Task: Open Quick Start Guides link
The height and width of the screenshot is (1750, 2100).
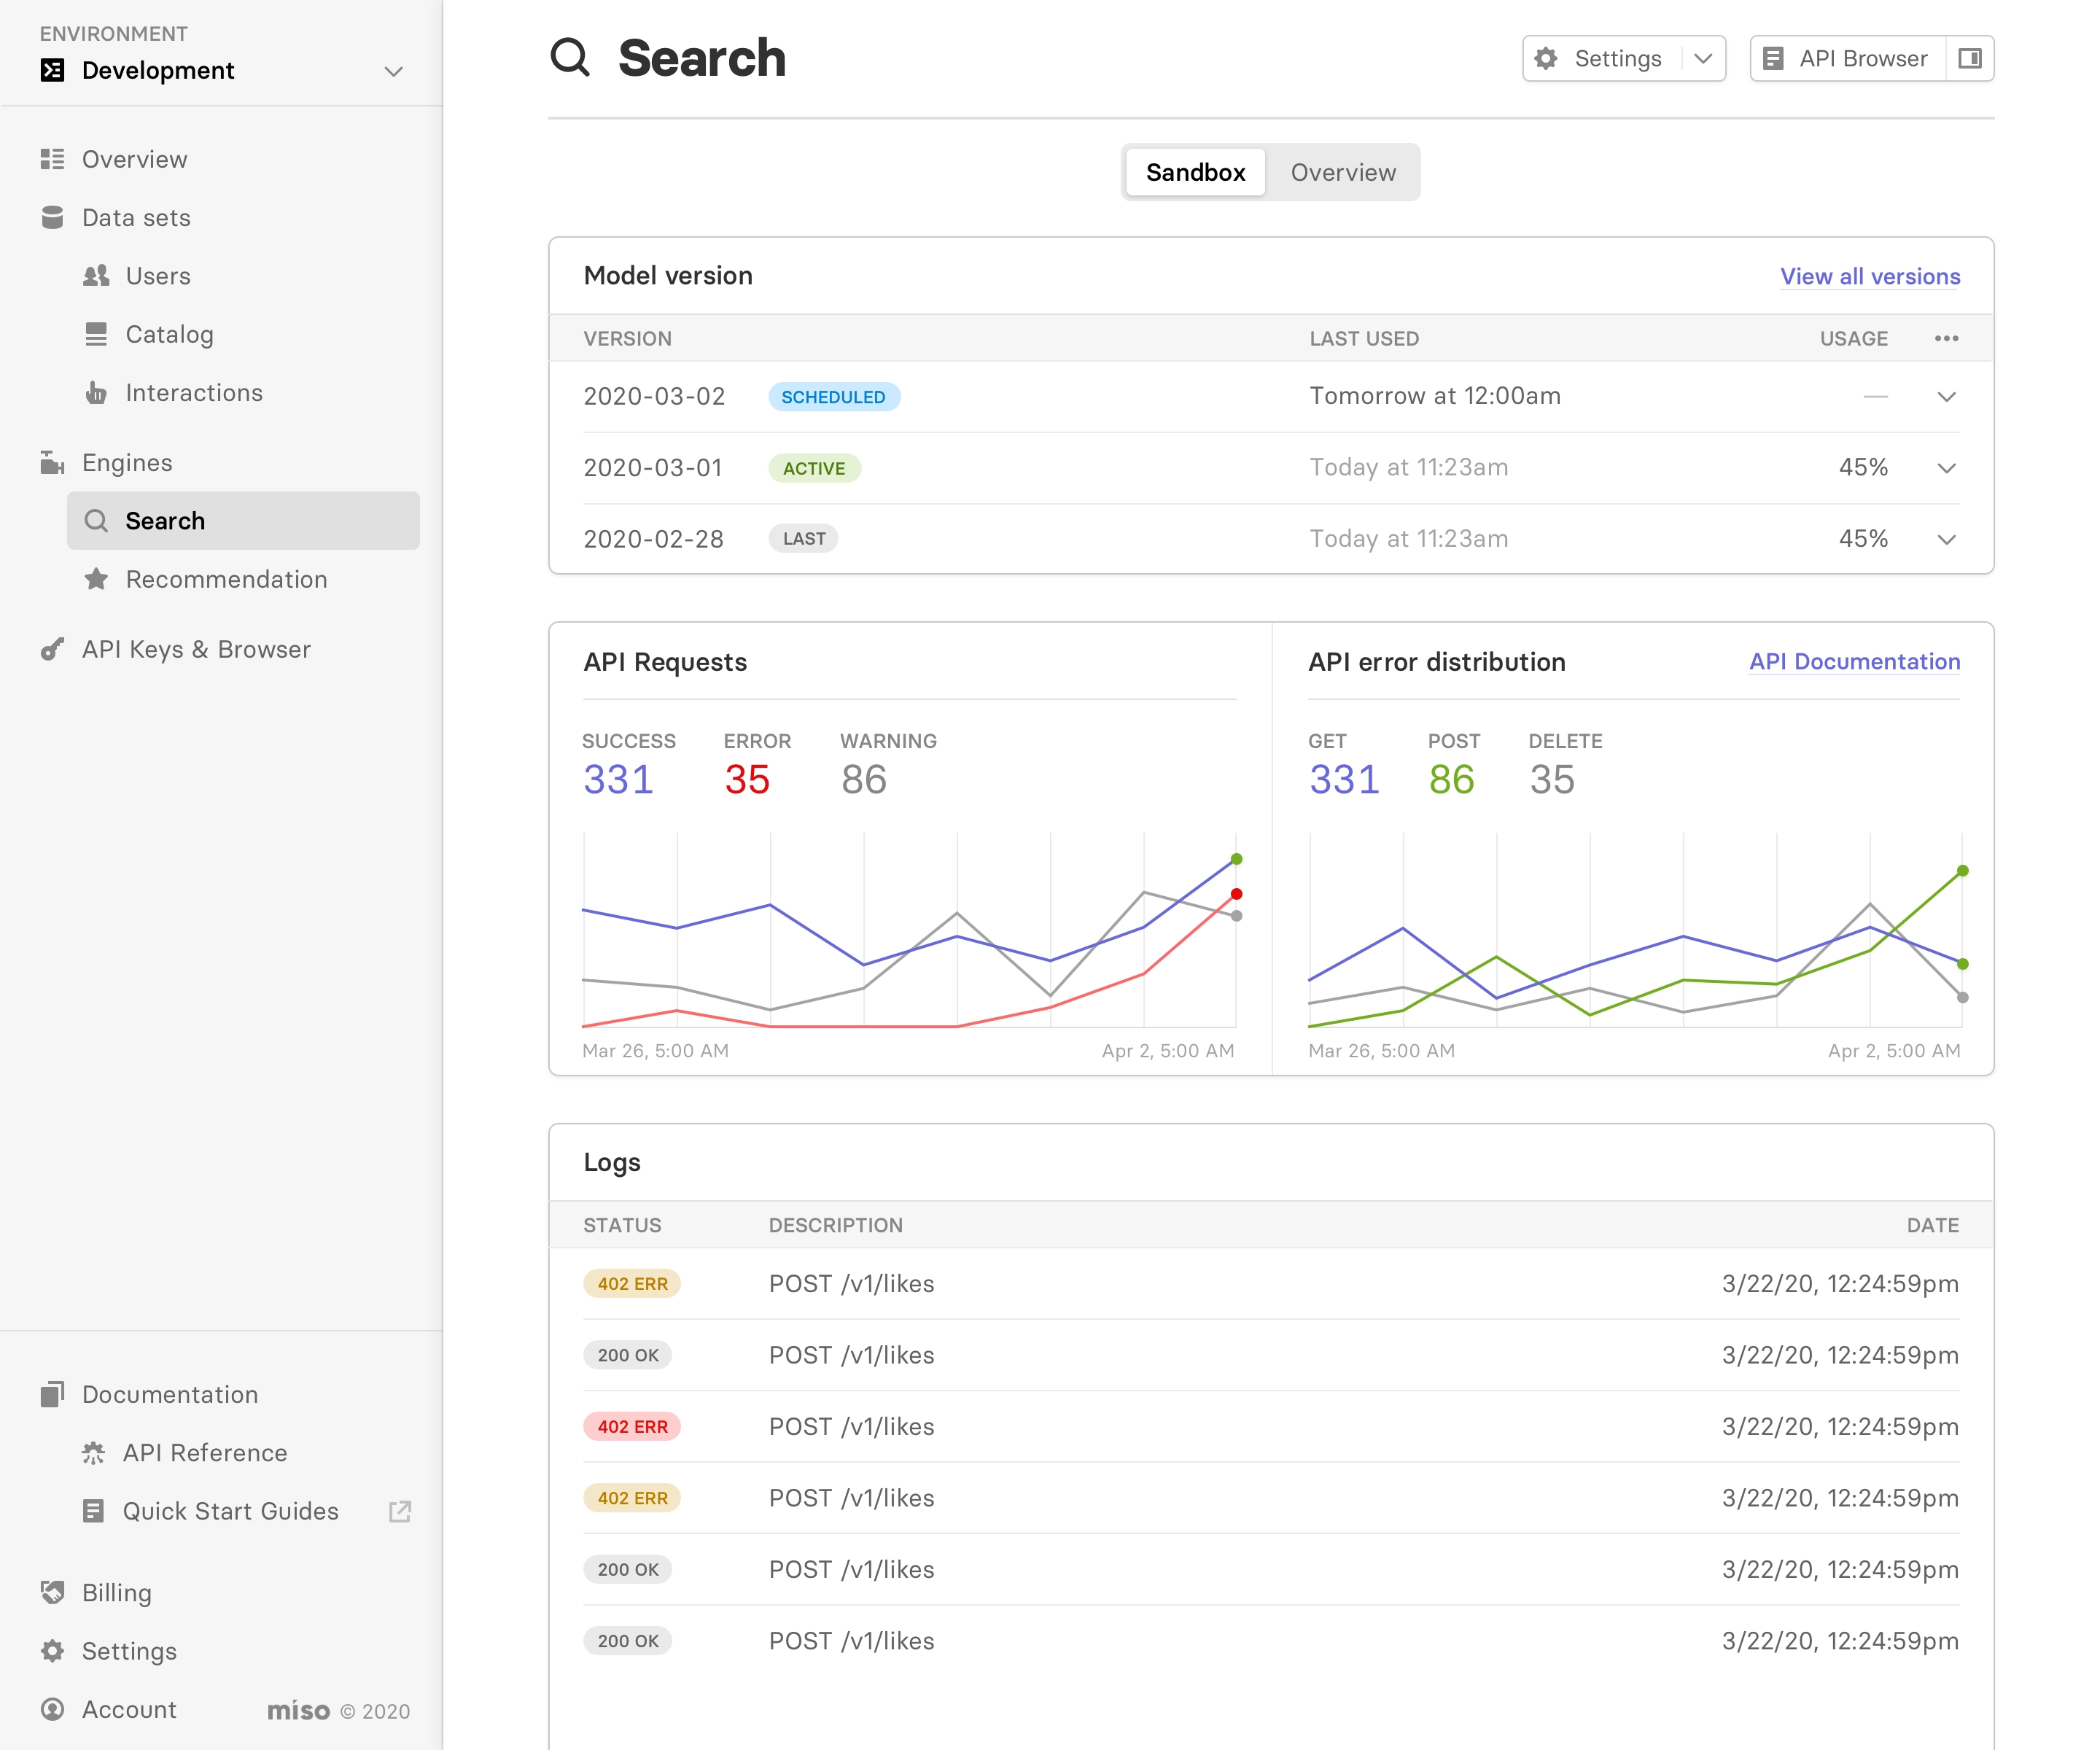Action: click(230, 1511)
